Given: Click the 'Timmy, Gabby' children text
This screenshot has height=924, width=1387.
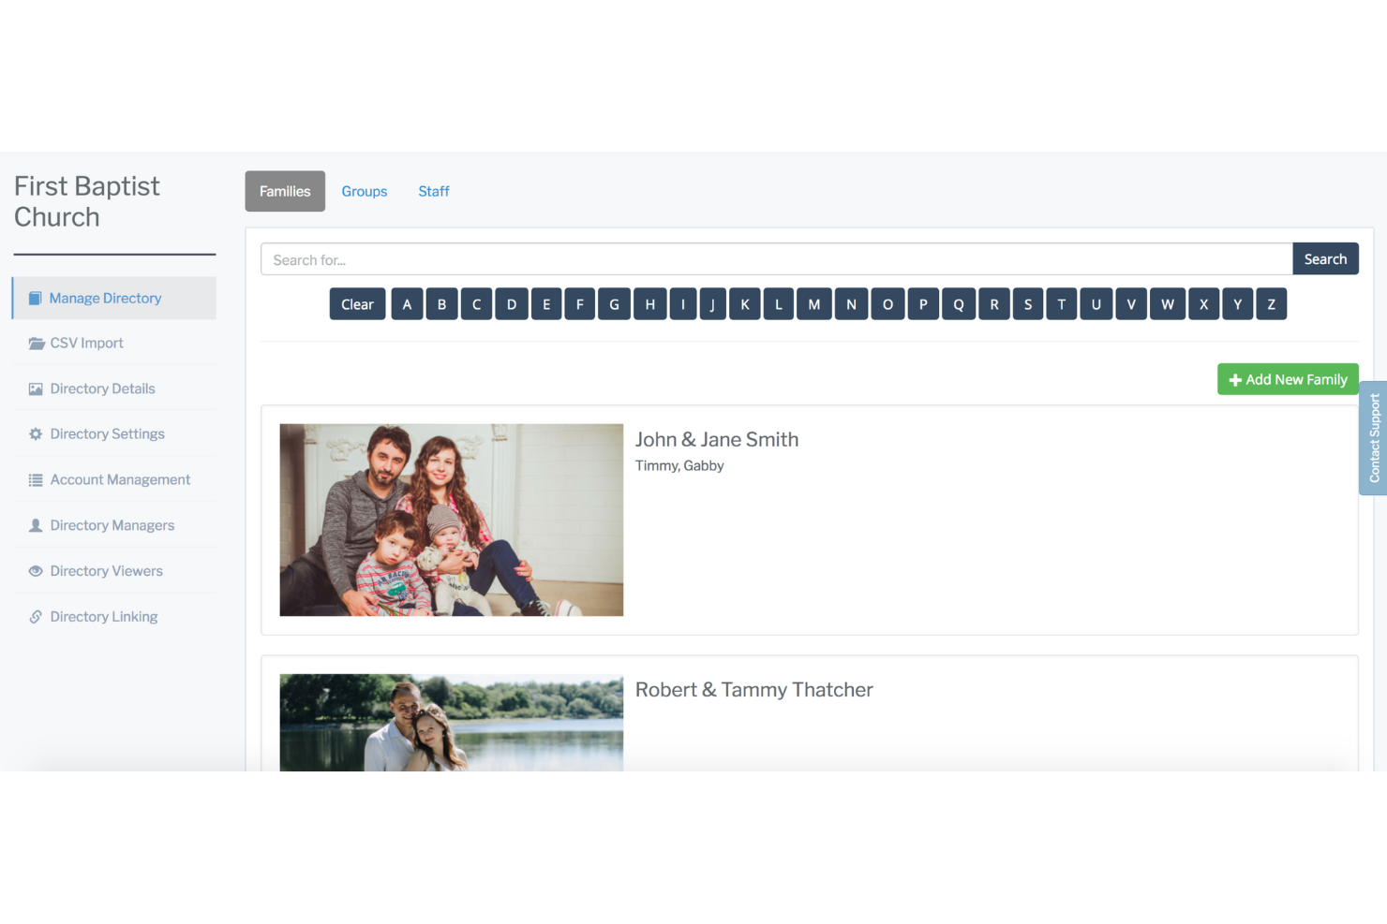Looking at the screenshot, I should [679, 465].
